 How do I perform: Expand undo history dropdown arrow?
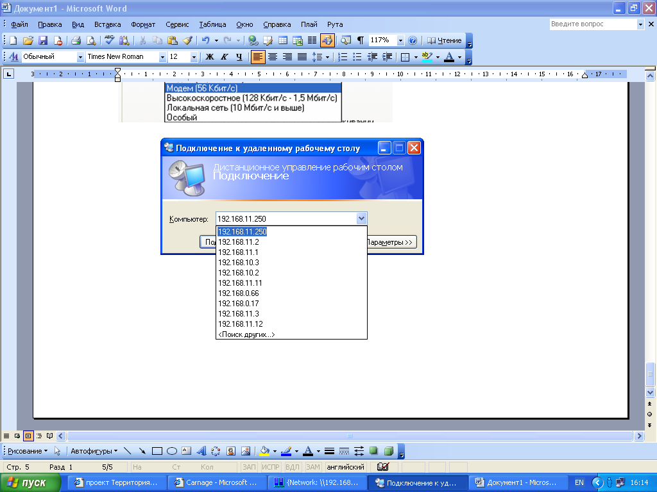(216, 40)
